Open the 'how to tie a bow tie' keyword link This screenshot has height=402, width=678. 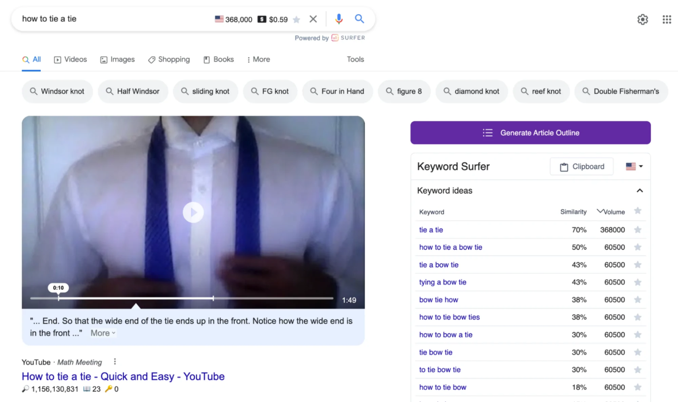click(x=451, y=247)
